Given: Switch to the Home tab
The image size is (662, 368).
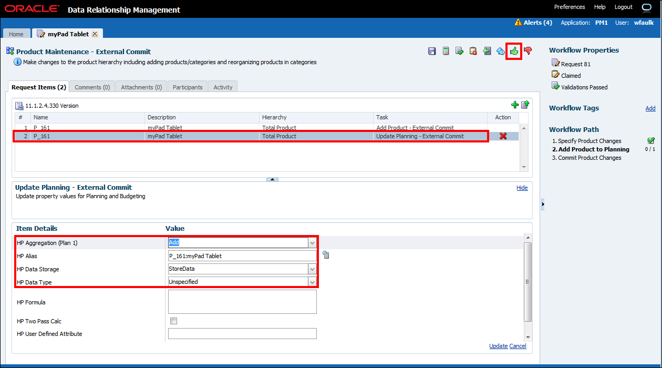Looking at the screenshot, I should 16,34.
